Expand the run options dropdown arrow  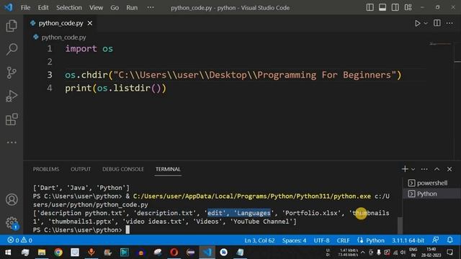[426, 23]
